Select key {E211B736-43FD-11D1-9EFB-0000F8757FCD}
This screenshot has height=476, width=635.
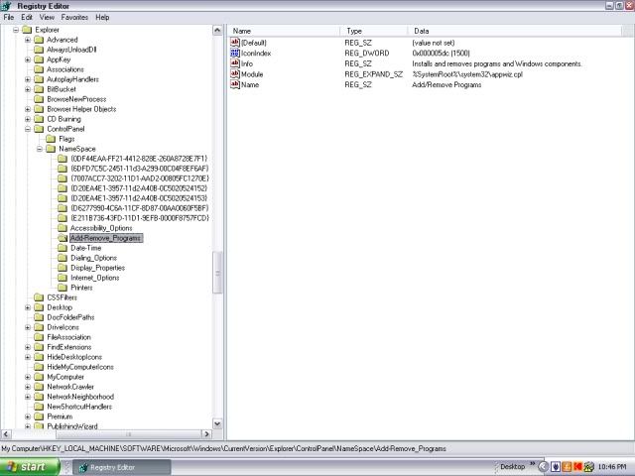[x=140, y=218]
